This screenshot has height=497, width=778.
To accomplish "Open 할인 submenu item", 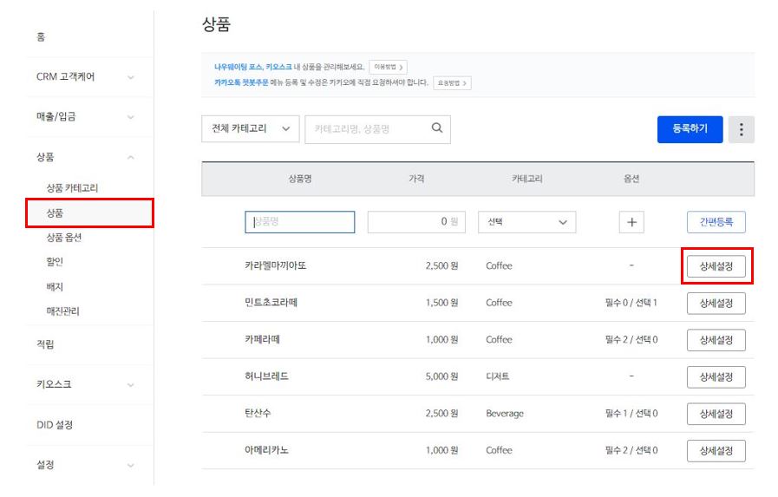I will pos(55,261).
